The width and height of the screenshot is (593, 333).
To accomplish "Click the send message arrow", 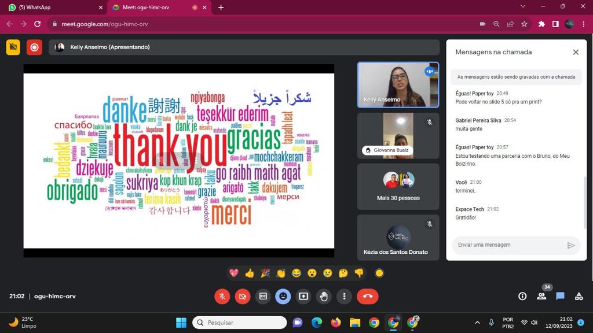I will coord(571,245).
